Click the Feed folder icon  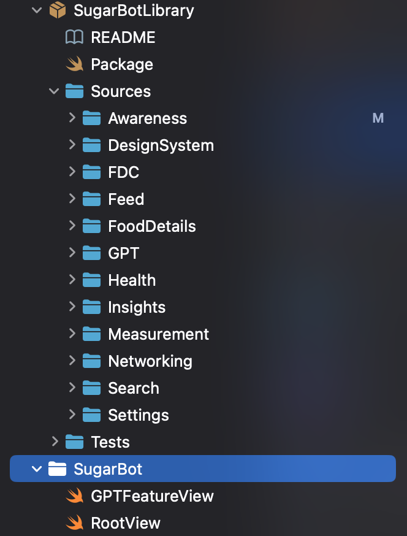click(x=91, y=199)
